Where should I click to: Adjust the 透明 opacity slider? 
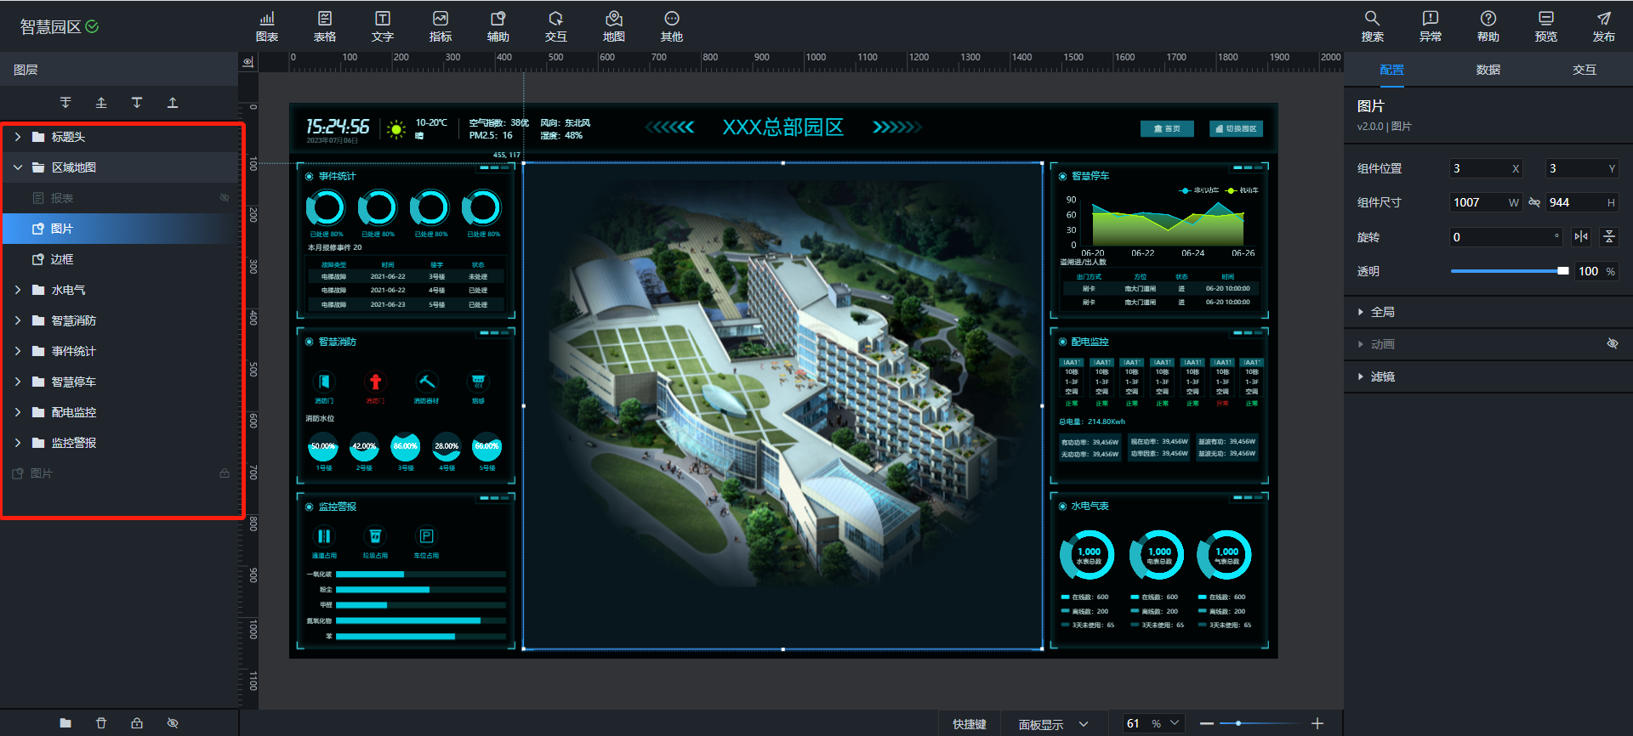[1562, 271]
